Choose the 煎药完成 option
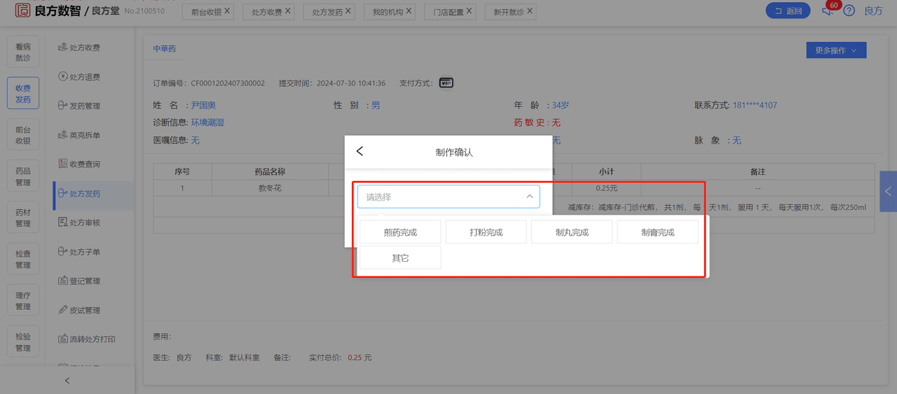 pyautogui.click(x=400, y=232)
